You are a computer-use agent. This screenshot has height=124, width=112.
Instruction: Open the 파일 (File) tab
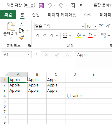[8, 15]
